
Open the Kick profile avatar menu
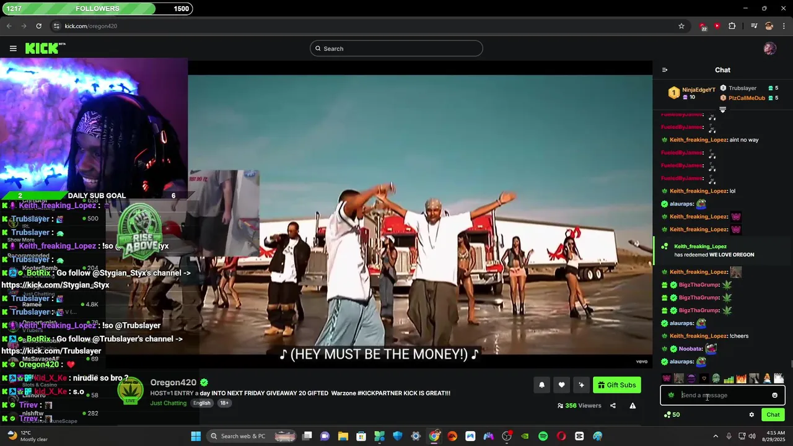[x=770, y=48]
